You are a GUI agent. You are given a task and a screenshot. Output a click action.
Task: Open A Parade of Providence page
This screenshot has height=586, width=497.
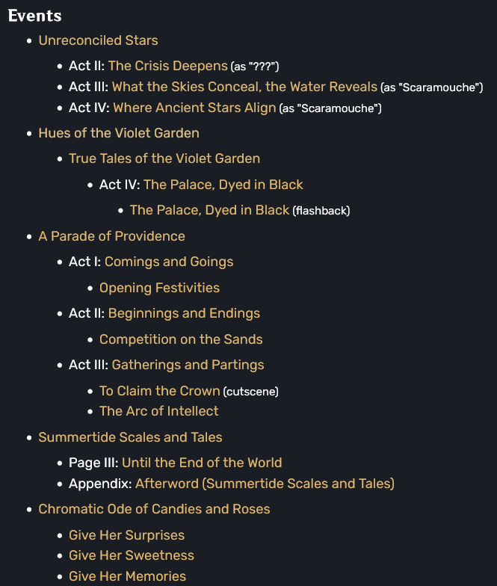tap(112, 236)
